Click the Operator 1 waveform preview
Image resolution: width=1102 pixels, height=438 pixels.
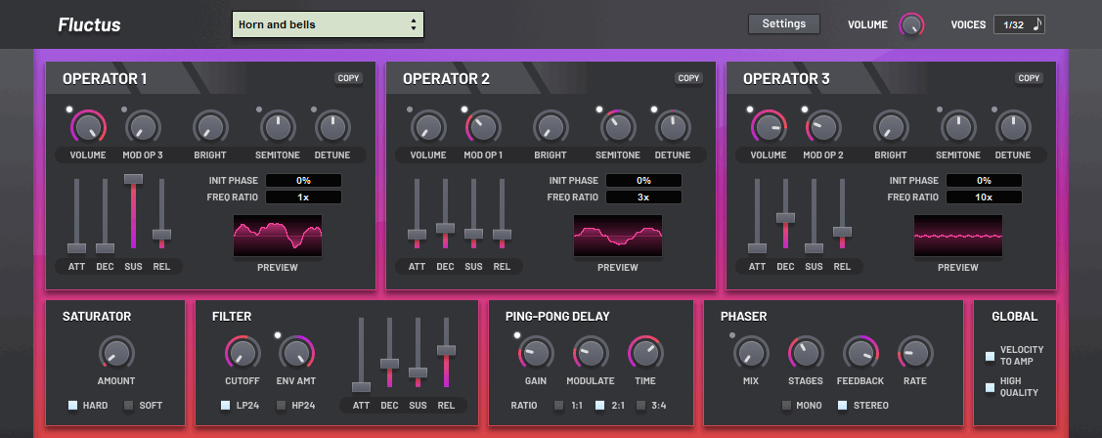point(278,237)
